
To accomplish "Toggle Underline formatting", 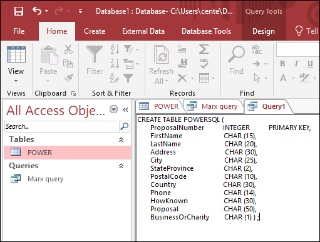I will pos(310,64).
